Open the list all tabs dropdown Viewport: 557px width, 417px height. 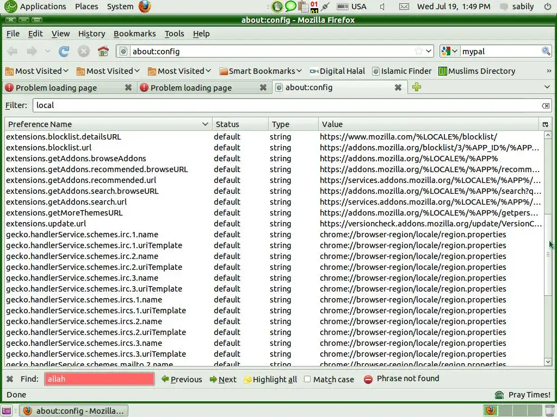[547, 87]
